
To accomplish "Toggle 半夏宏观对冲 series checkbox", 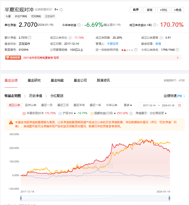I will tap(24, 113).
